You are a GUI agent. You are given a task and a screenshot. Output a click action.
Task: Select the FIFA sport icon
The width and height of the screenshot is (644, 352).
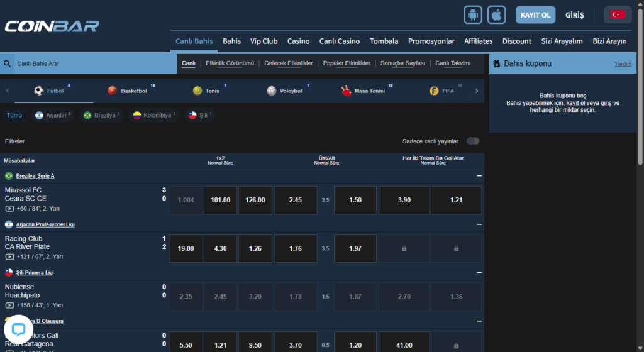(434, 91)
